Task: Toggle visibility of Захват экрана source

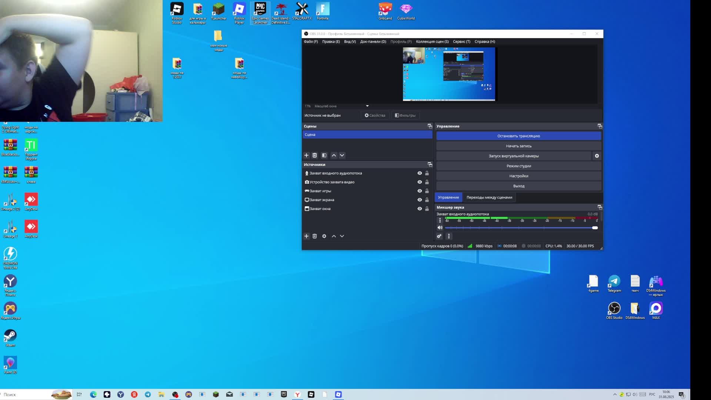Action: (420, 200)
